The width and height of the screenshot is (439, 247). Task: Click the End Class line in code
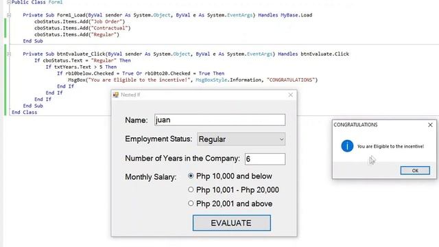point(25,113)
